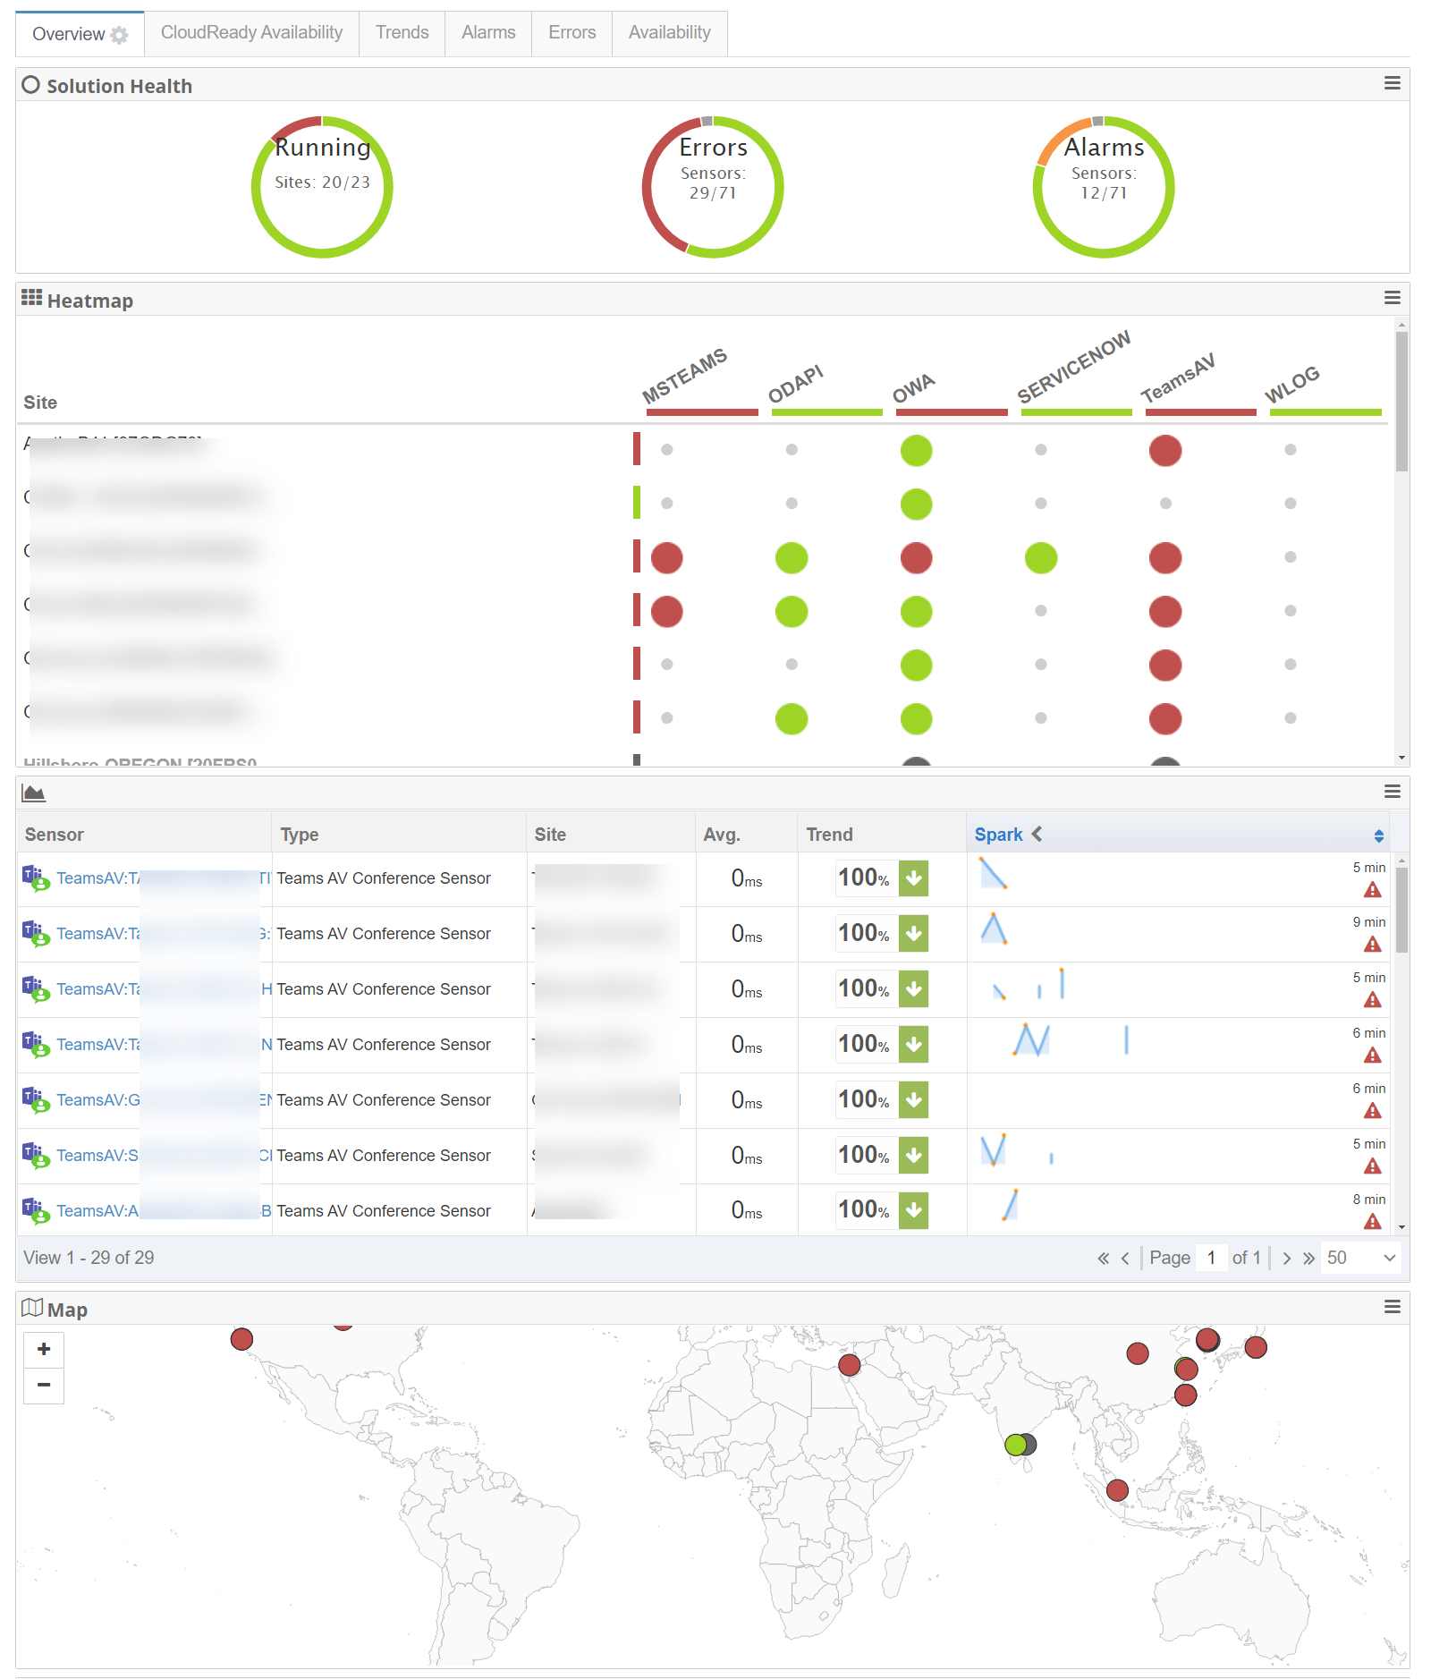Click fourth row green ODAPI heatmap dot
Image resolution: width=1431 pixels, height=1679 pixels.
click(x=792, y=612)
